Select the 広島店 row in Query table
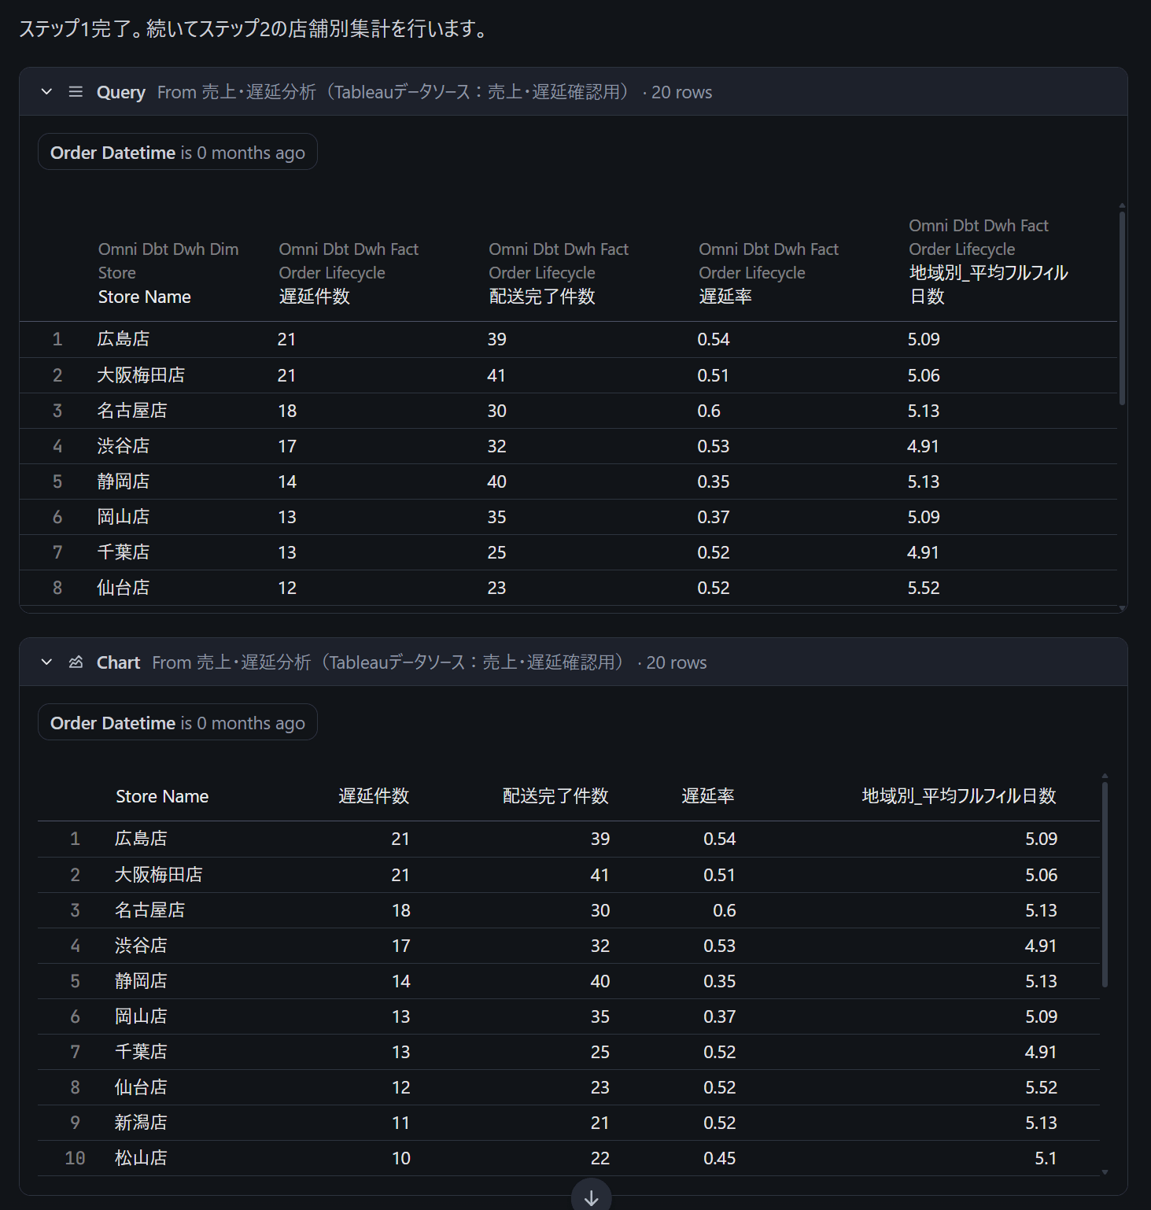1151x1210 pixels. coord(124,339)
